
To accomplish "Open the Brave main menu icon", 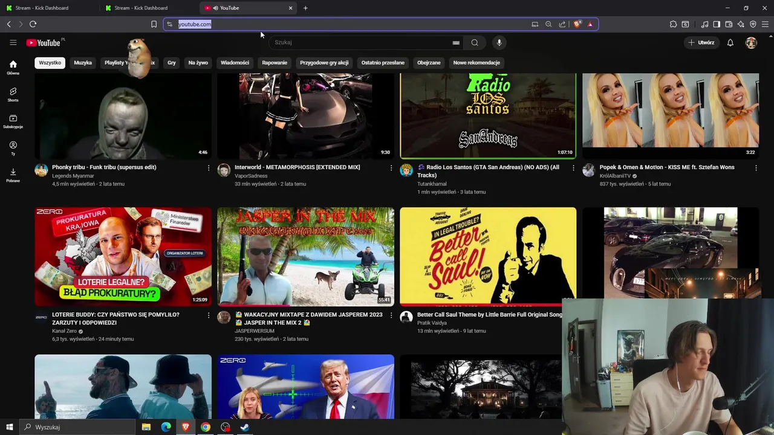I will 765,24.
